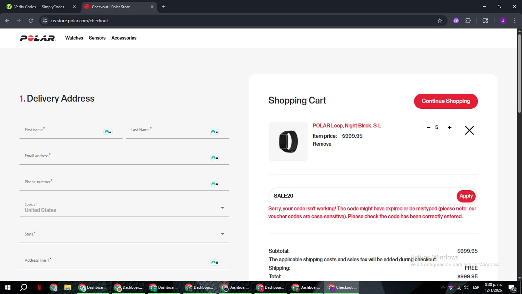The image size is (522, 294).
Task: Go to the Polar logo homepage
Action: point(38,38)
